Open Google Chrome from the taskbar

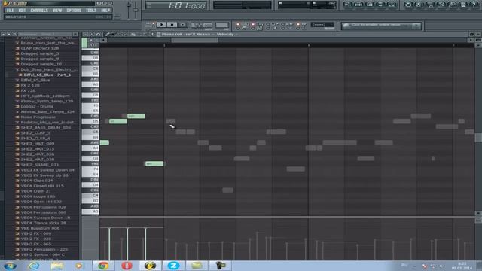(103, 266)
